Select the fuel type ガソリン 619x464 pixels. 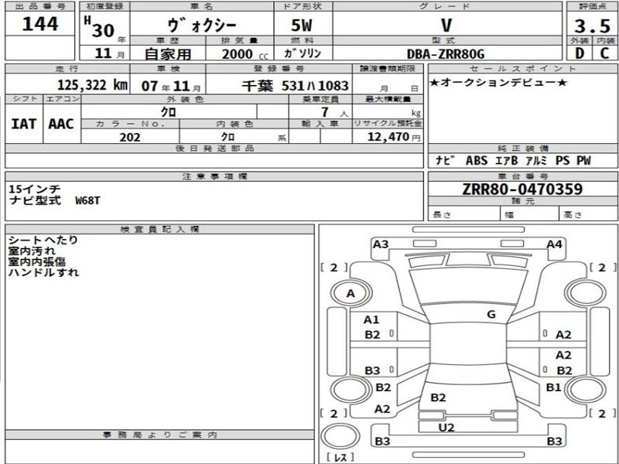[x=303, y=53]
